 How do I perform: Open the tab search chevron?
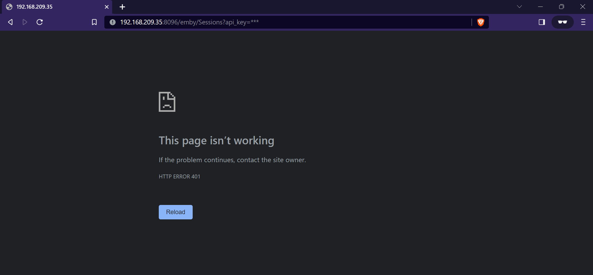click(519, 7)
